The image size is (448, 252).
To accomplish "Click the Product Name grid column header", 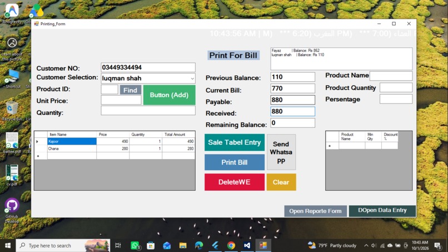I will pos(352,136).
